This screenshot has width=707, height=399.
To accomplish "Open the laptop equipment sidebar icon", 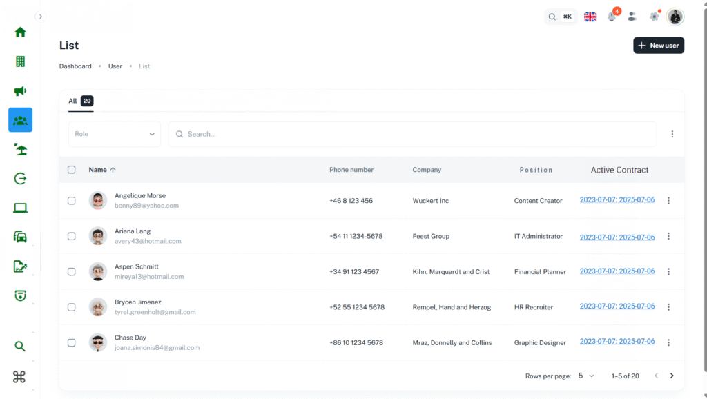I will coord(20,208).
